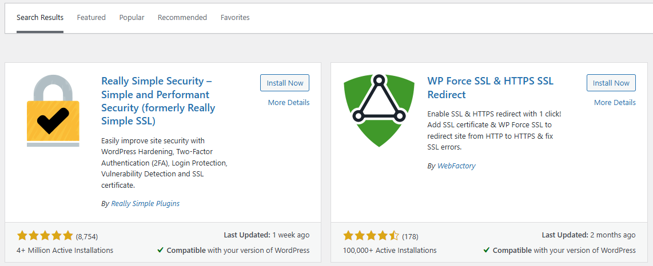Go to the Recommended tab
The width and height of the screenshot is (653, 266).
click(x=182, y=18)
